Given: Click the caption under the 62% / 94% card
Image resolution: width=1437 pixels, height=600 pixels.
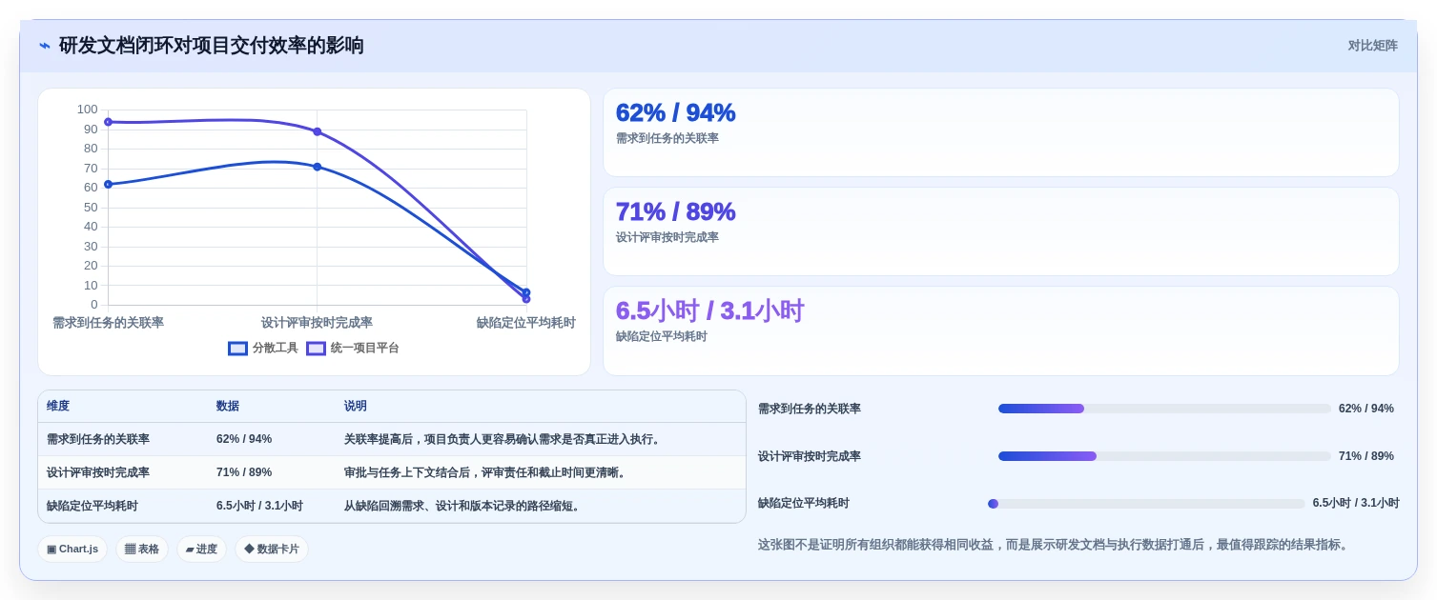Looking at the screenshot, I should pyautogui.click(x=667, y=138).
